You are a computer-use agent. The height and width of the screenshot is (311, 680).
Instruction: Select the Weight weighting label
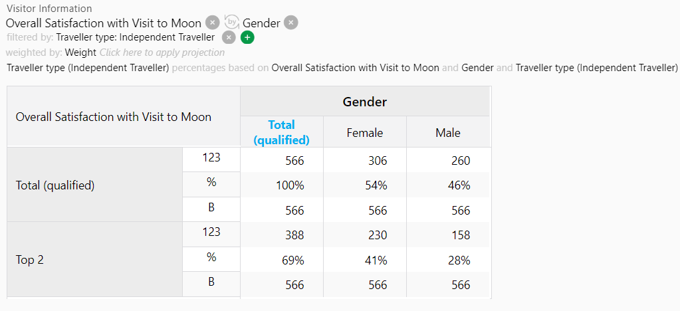pyautogui.click(x=80, y=52)
